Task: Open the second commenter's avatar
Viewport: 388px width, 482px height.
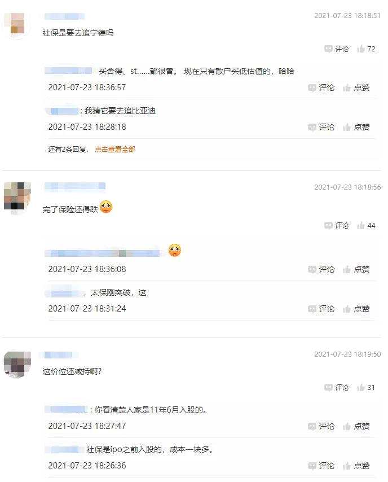Action: click(17, 197)
